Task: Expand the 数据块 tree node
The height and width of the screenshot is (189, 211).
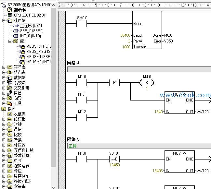Action: pyautogui.click(x=4, y=78)
